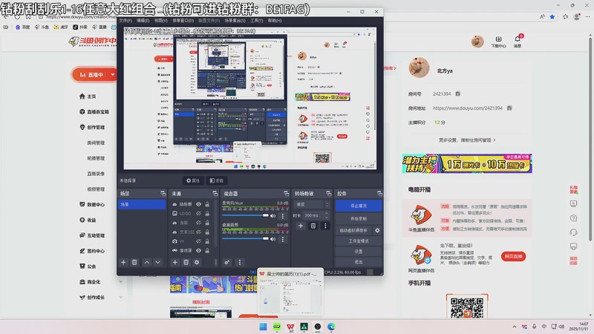Open source properties gear in sources toolbar
This screenshot has height=334, width=594.
(197, 262)
